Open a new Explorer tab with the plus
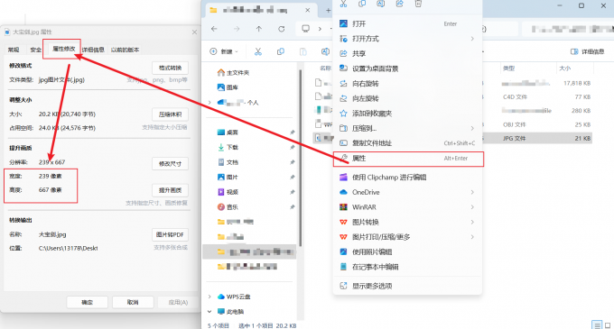The height and width of the screenshot is (329, 614). point(328,11)
